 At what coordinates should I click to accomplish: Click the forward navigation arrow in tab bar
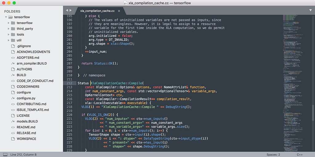pyautogui.click(x=71, y=10)
